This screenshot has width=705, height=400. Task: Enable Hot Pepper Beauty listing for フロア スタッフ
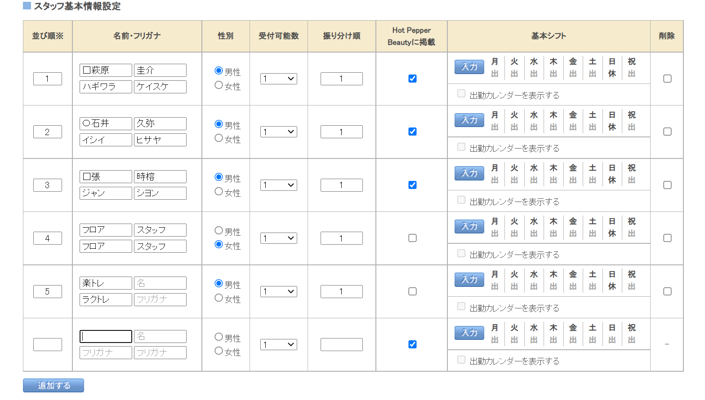(x=412, y=238)
